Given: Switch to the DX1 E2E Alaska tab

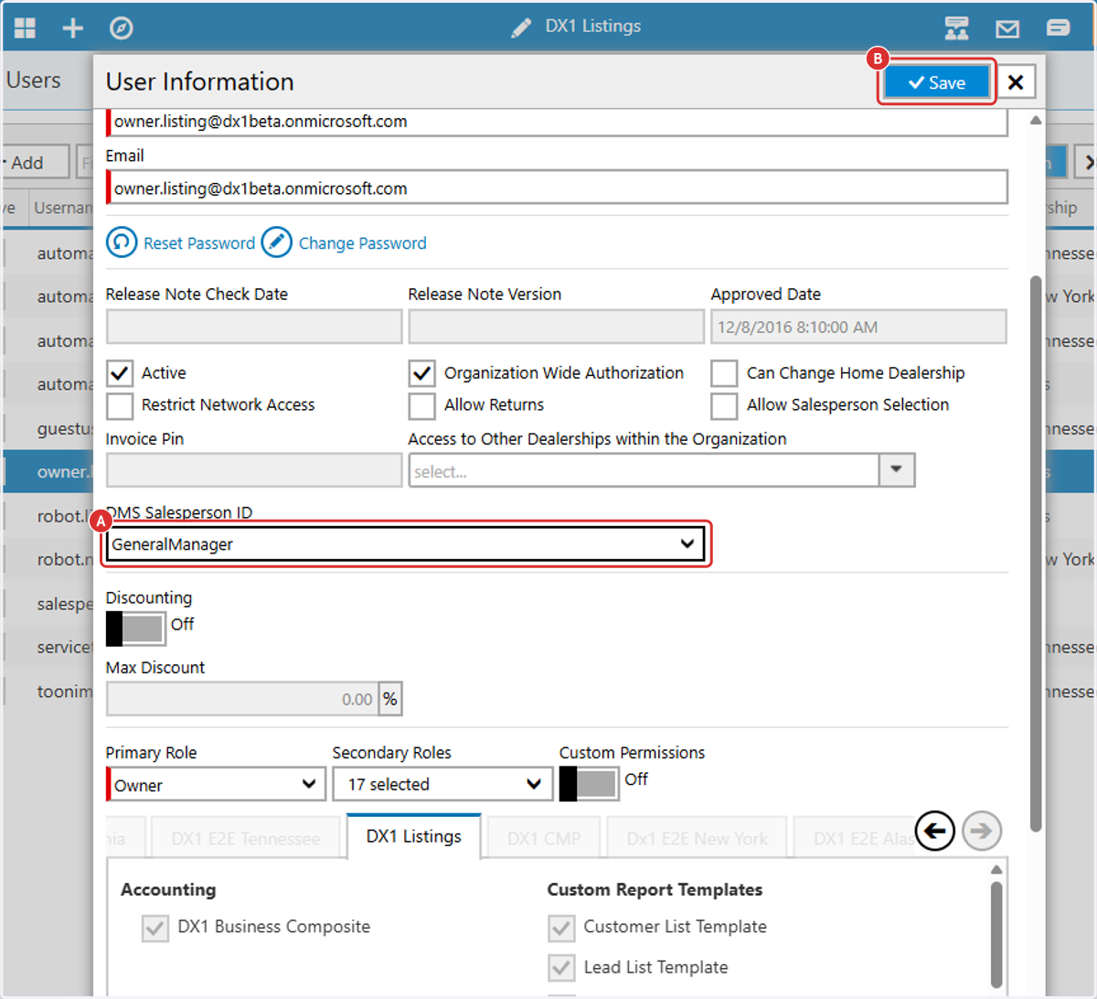Looking at the screenshot, I should coord(854,838).
